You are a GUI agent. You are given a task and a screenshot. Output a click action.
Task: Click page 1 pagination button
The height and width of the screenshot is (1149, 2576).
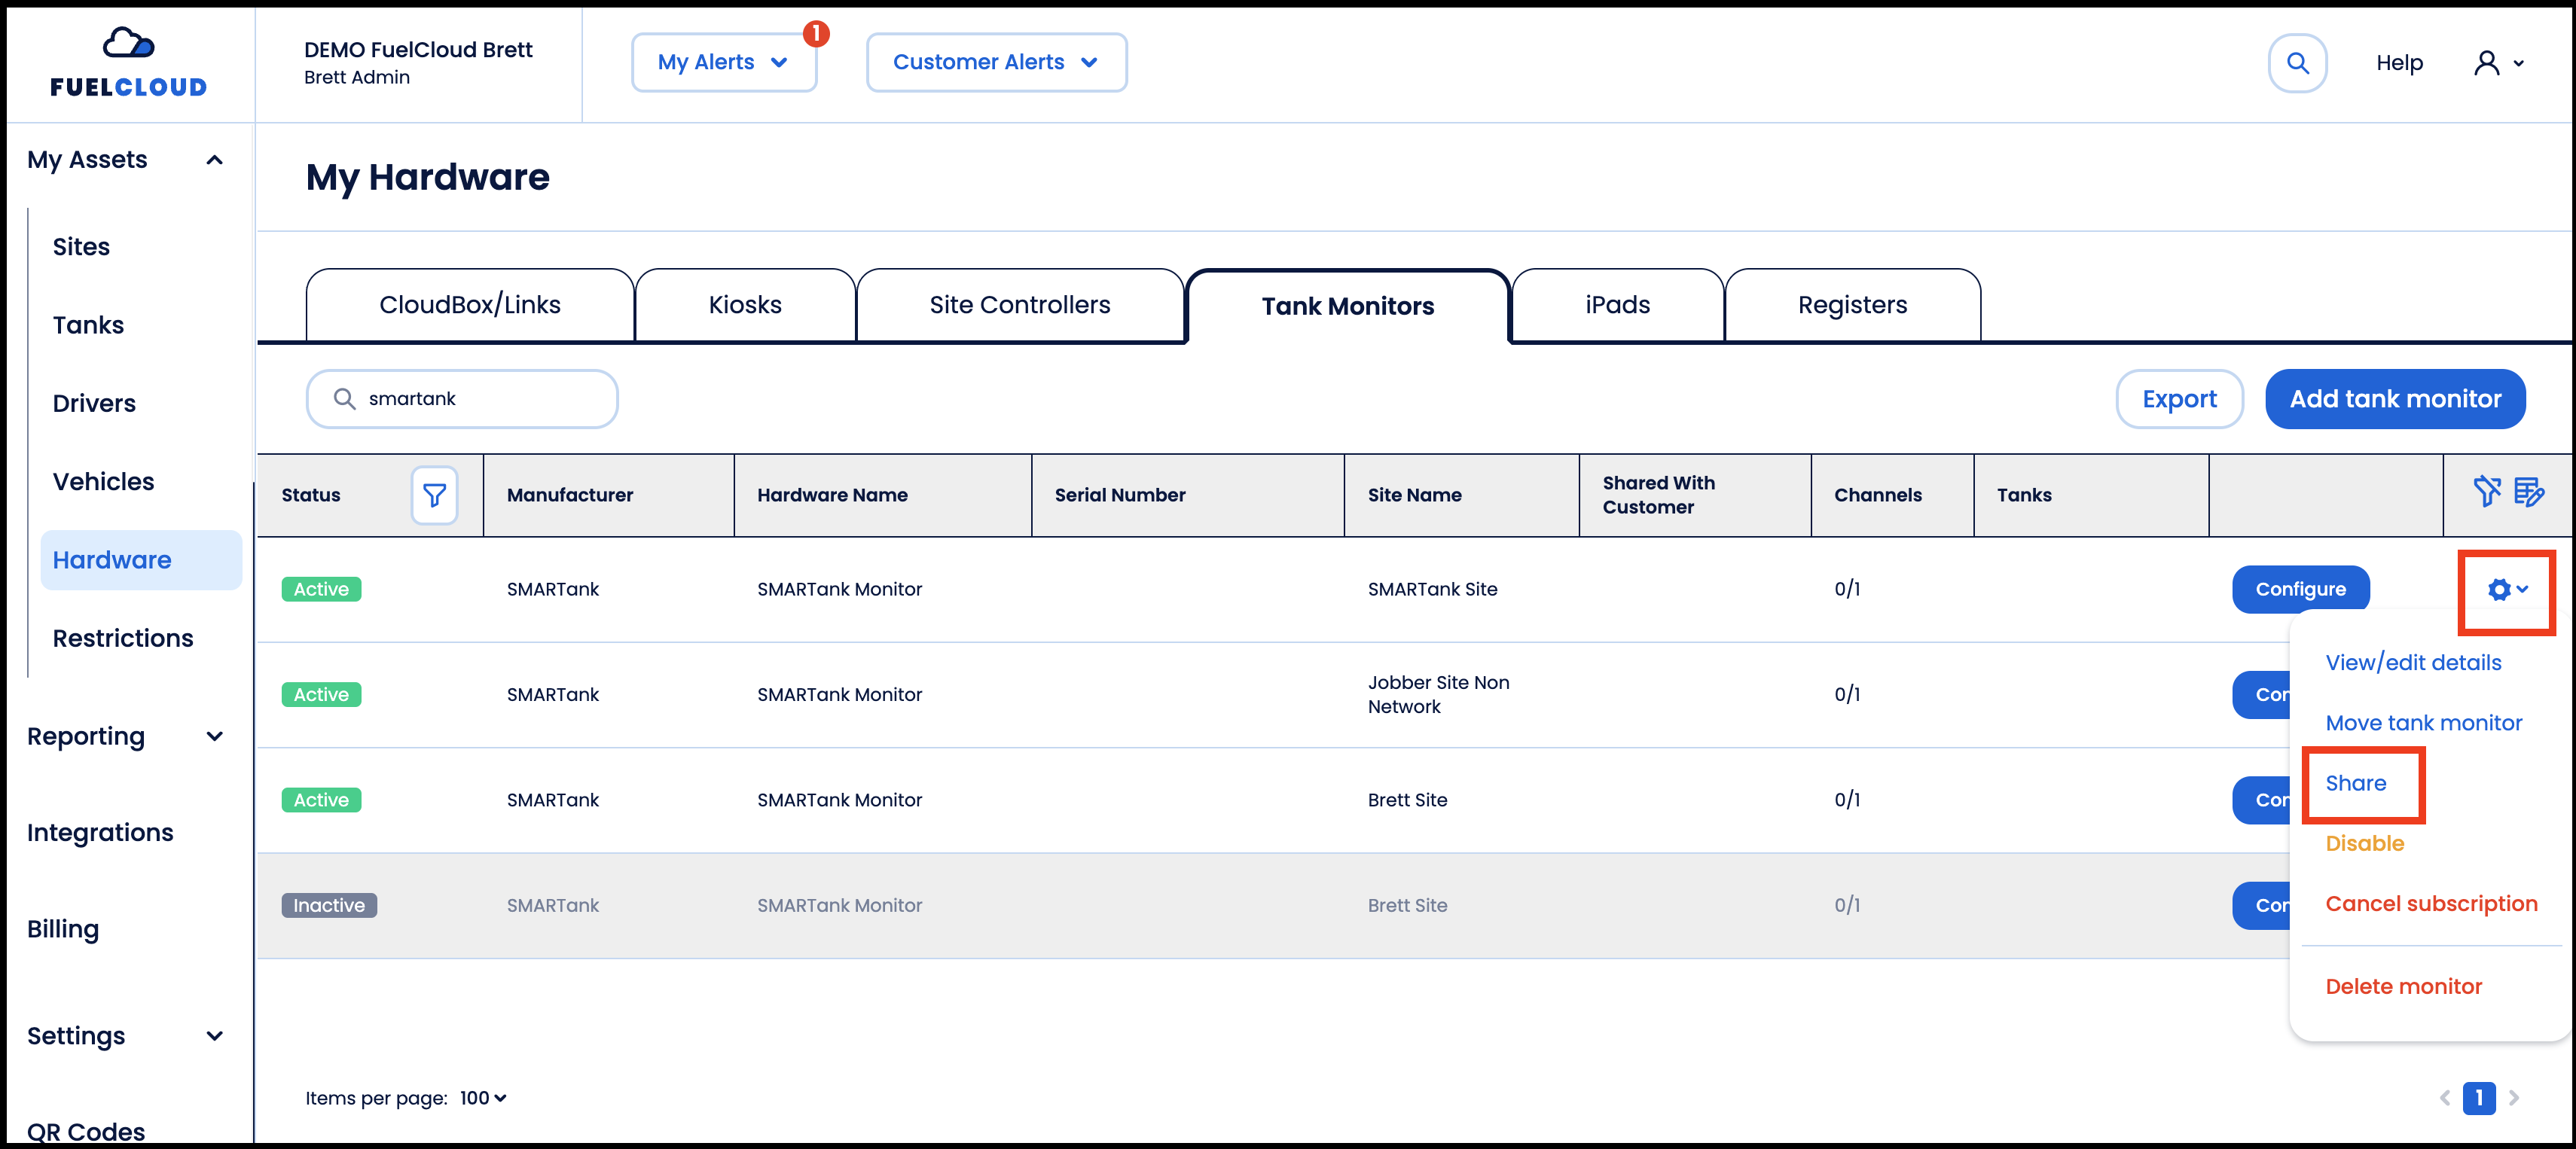[2478, 1098]
